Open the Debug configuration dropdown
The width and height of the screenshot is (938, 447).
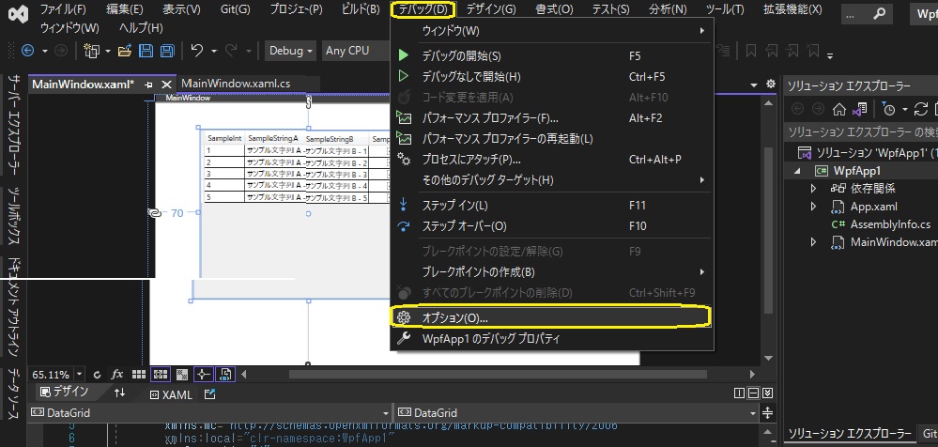291,51
